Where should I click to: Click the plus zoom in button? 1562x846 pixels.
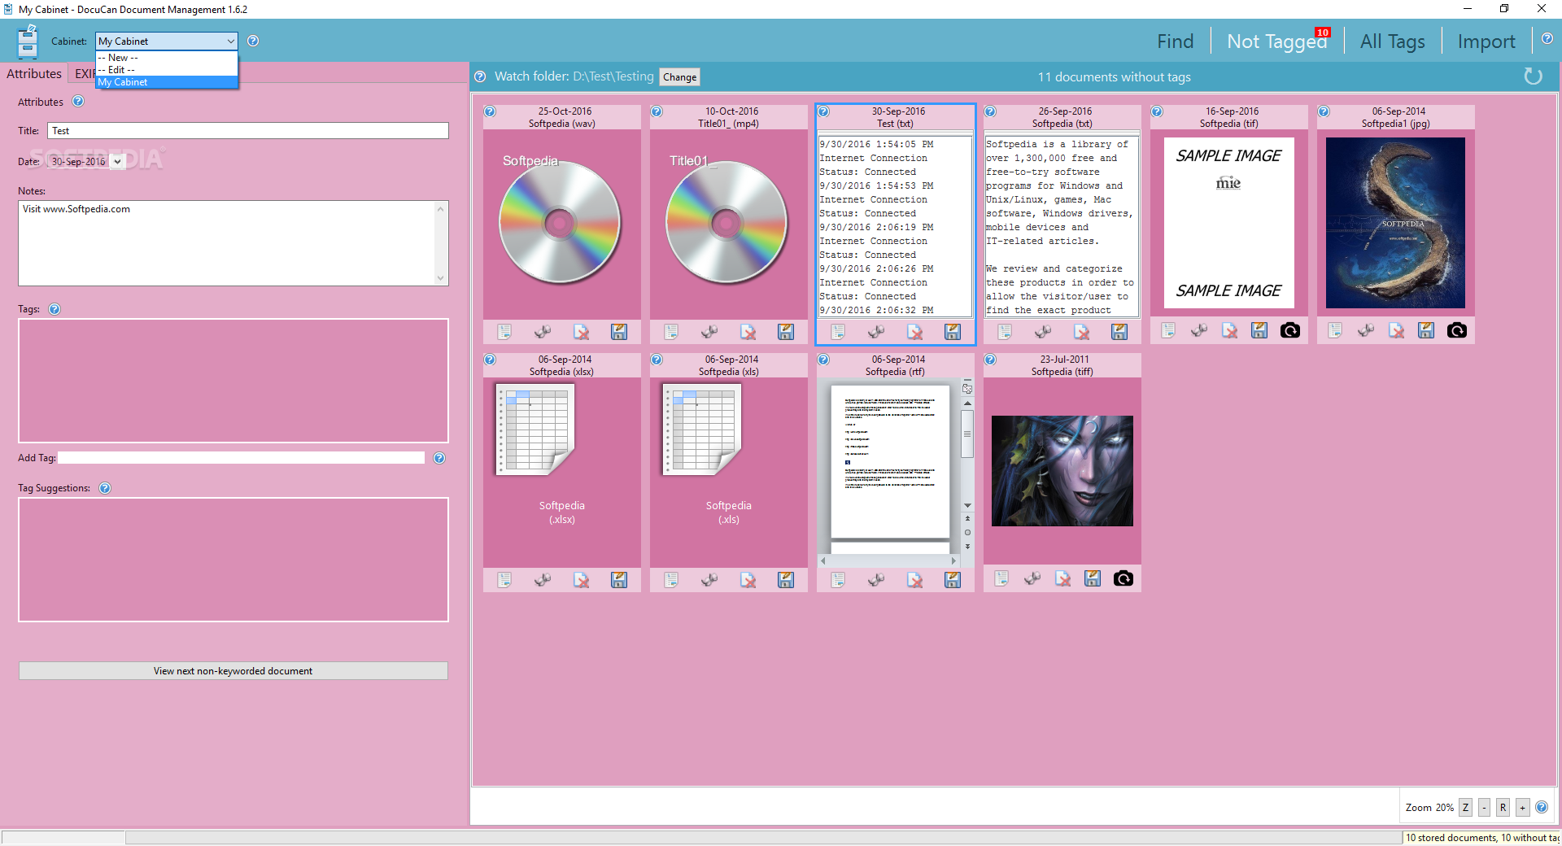click(1522, 807)
